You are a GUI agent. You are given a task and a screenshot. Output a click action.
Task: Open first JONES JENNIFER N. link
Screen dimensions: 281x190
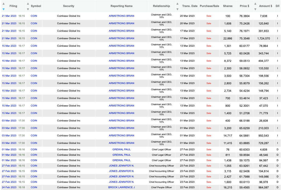pos(121,166)
